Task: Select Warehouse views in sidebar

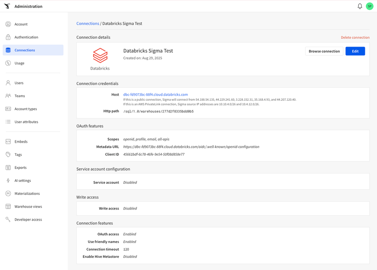Action: tap(28, 207)
